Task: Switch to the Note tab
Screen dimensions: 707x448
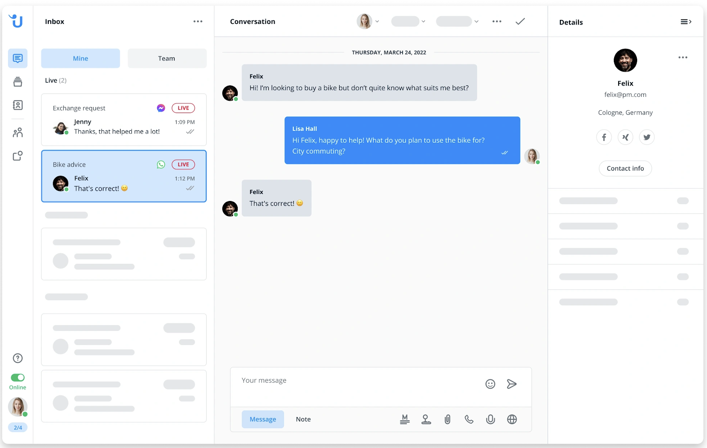Action: click(303, 419)
